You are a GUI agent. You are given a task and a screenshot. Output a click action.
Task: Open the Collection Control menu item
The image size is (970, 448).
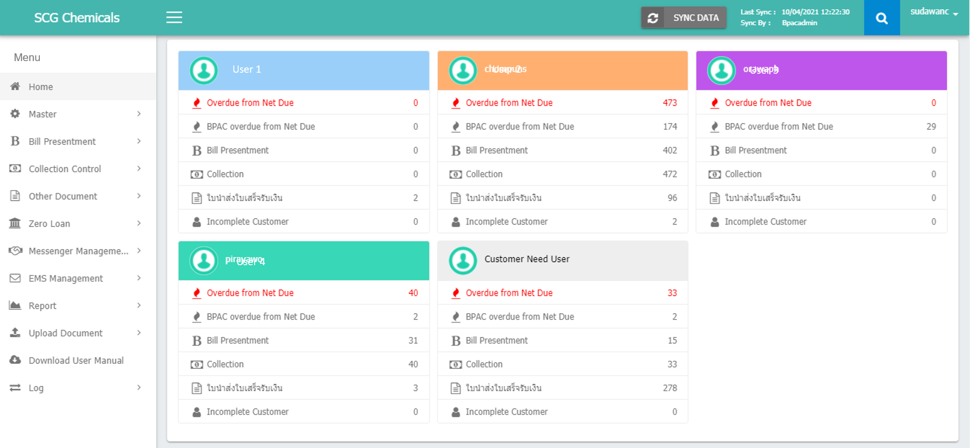[x=65, y=169]
